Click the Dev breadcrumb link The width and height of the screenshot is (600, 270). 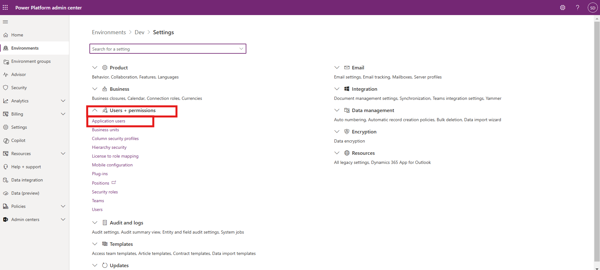[139, 32]
